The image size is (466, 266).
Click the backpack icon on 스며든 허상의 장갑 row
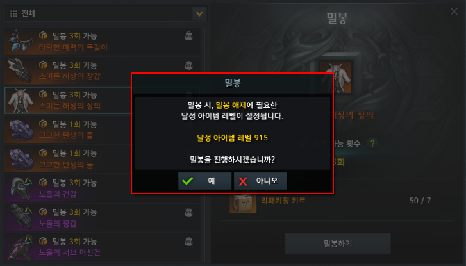188,65
